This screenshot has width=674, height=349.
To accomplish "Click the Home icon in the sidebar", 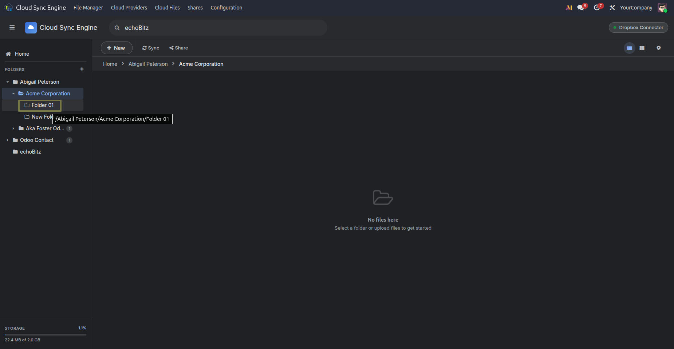I will click(8, 54).
